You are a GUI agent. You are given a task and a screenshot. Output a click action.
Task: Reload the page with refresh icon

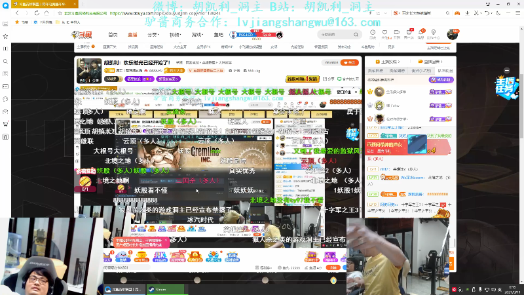(37, 13)
